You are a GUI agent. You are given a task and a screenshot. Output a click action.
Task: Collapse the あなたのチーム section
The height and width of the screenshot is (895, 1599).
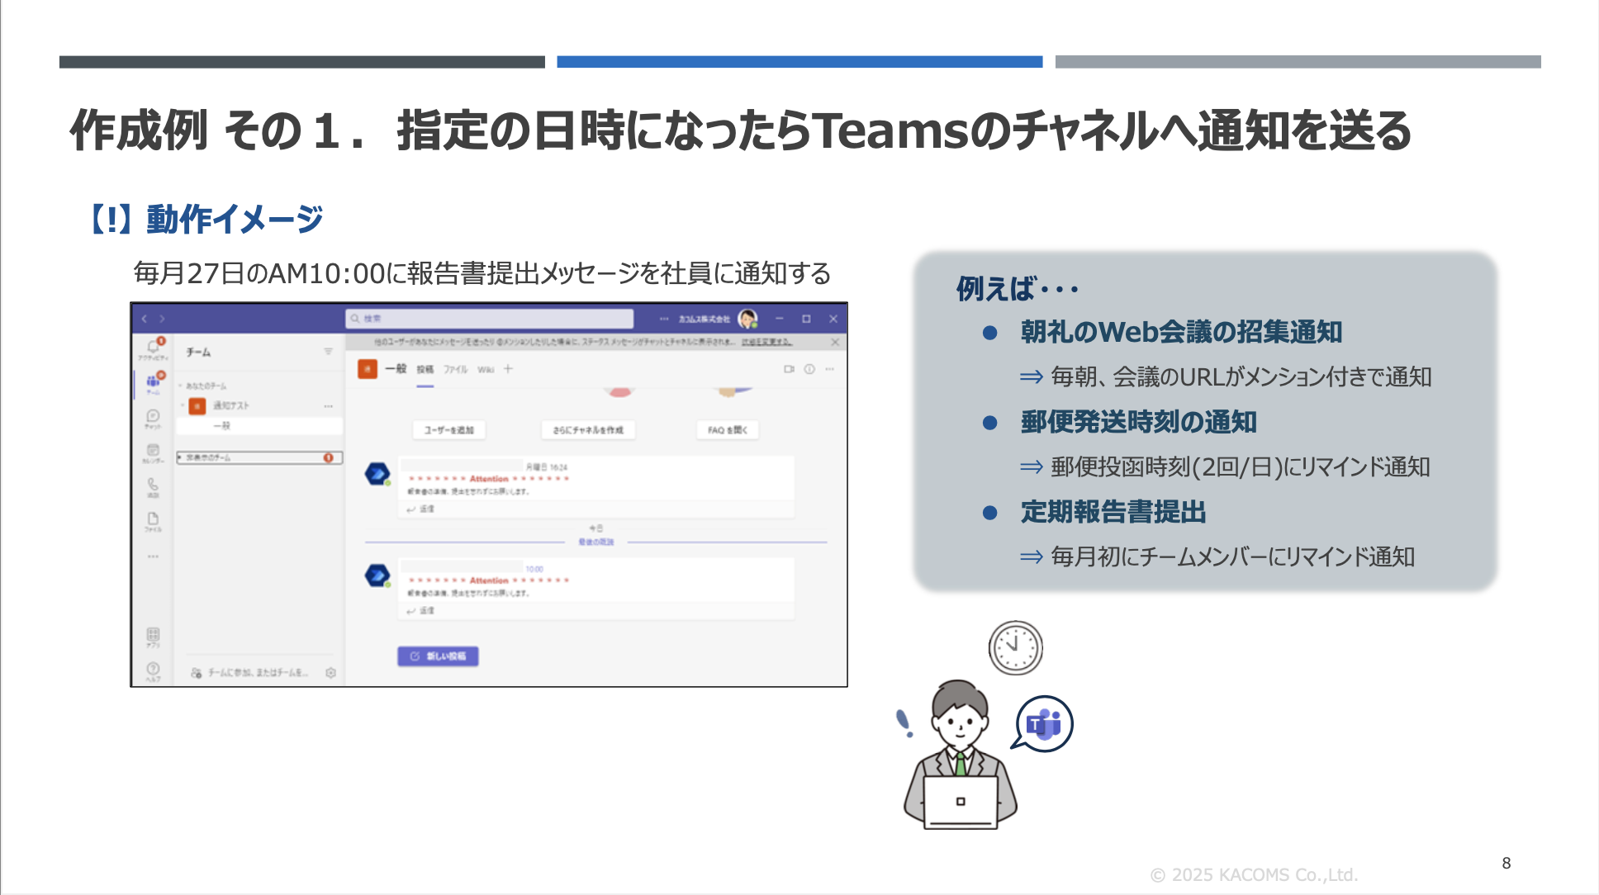click(x=180, y=386)
